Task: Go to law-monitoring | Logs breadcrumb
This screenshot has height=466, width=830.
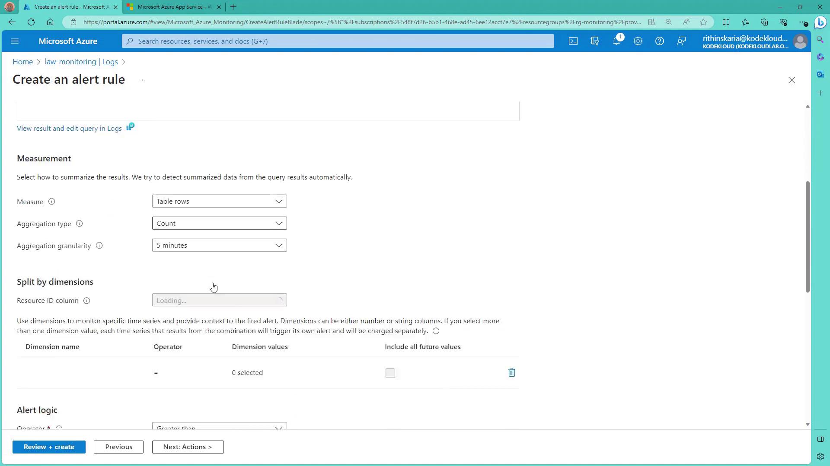Action: coord(81,62)
